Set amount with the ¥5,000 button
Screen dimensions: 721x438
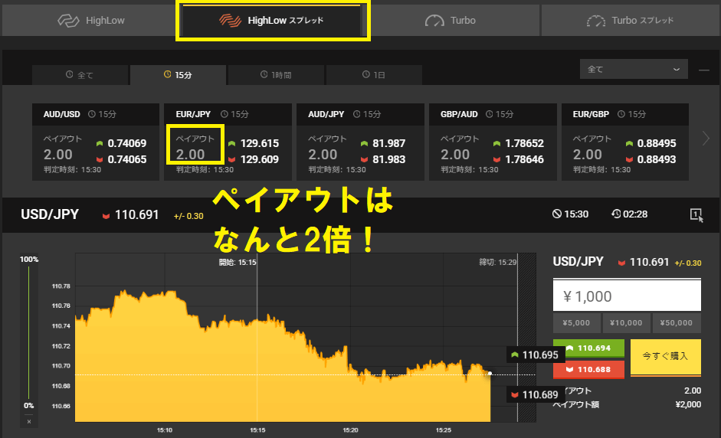pos(576,323)
